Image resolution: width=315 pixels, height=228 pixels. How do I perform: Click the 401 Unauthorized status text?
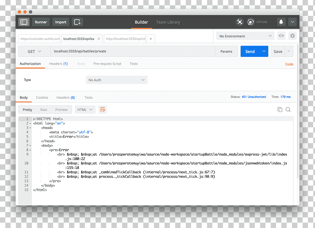pyautogui.click(x=254, y=97)
